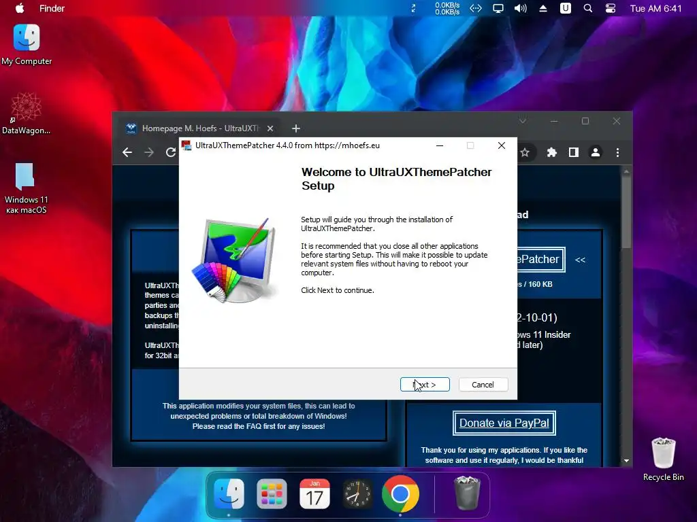
Task: Open the DataWagon desktop shortcut
Action: point(27,113)
